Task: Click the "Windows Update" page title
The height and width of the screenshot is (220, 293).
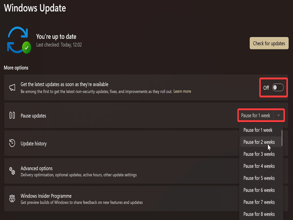Action: tap(35, 8)
